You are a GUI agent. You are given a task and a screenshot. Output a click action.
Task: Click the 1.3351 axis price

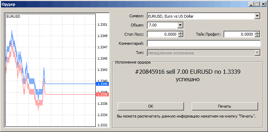(102, 25)
